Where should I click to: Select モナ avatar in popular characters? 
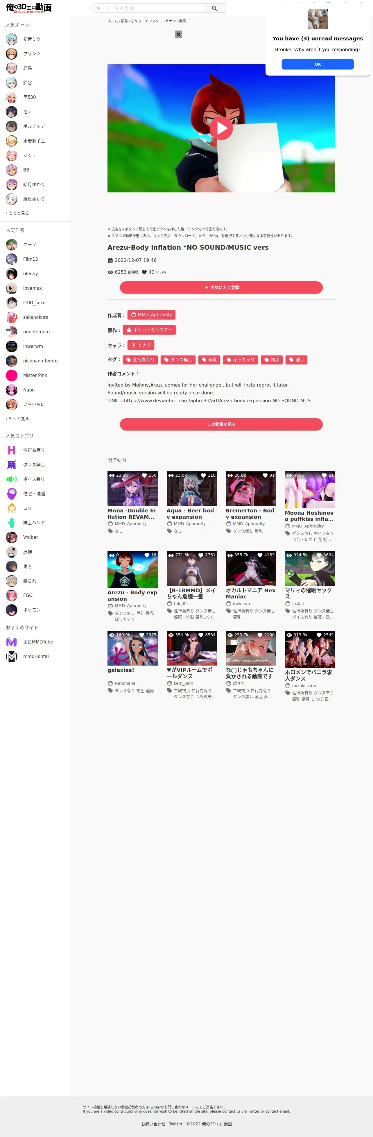point(12,112)
